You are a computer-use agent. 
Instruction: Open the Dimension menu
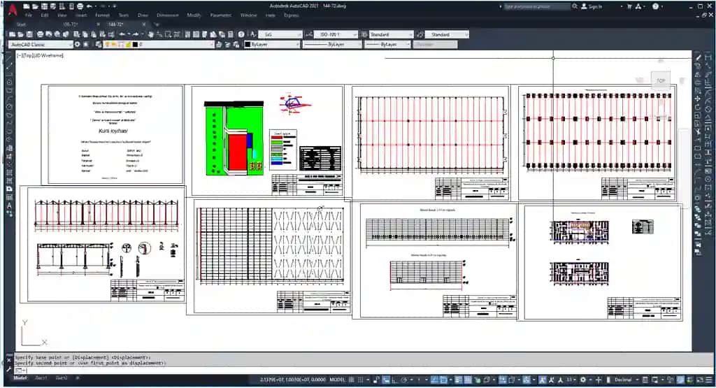click(168, 15)
